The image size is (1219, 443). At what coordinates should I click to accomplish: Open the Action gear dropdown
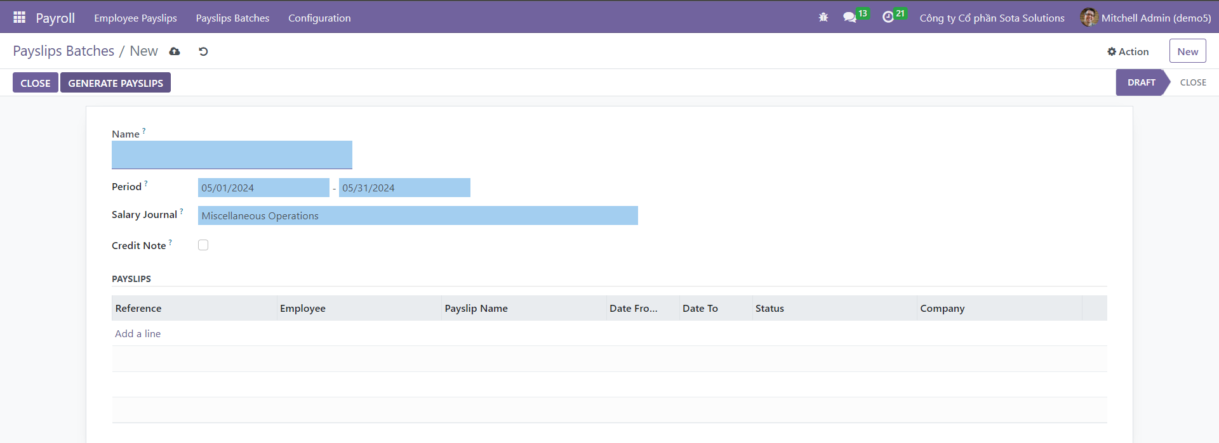point(1128,51)
